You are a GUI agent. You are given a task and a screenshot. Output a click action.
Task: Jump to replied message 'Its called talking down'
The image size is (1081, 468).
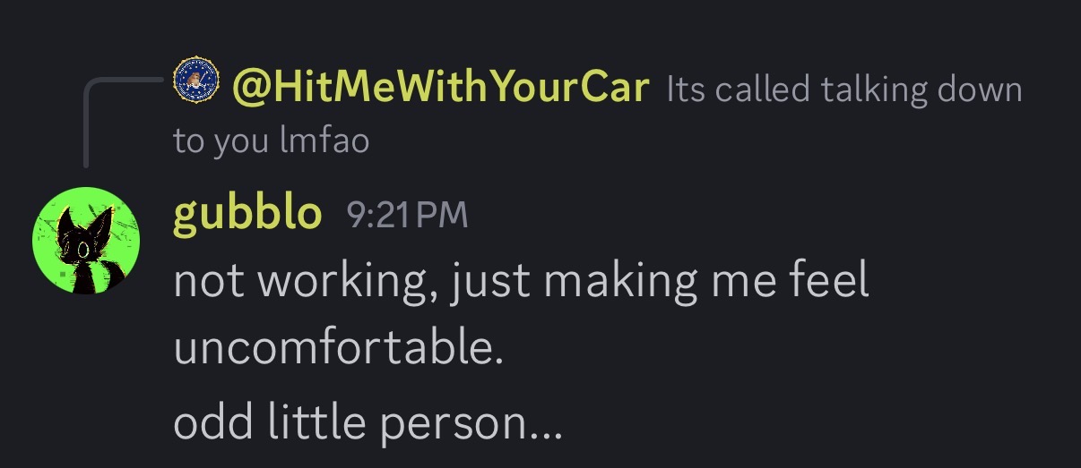(x=844, y=89)
